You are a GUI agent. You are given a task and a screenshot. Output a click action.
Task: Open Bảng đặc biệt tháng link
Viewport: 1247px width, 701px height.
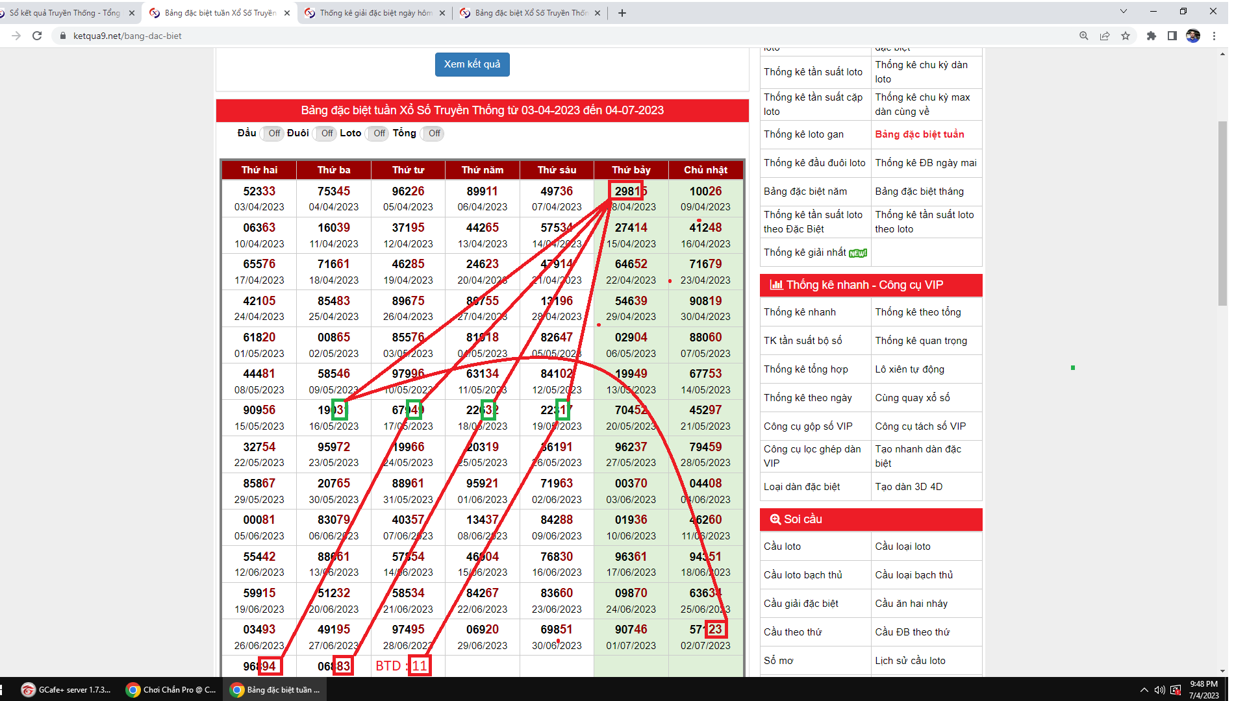pos(919,191)
